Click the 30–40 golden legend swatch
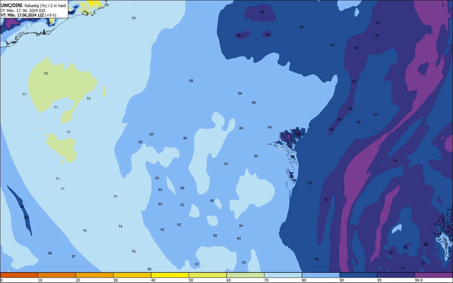The width and height of the screenshot is (453, 283). coord(132,275)
